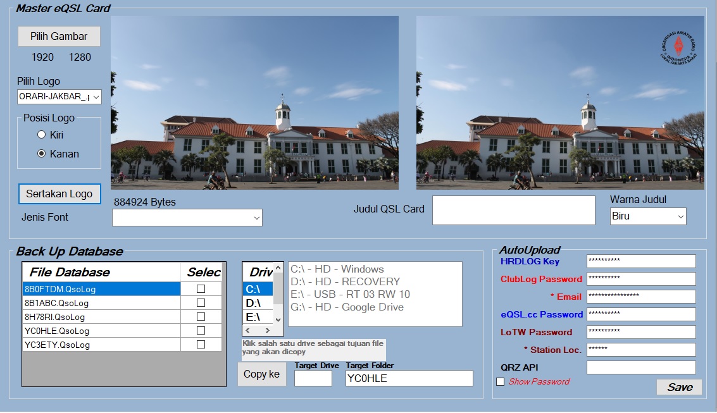The image size is (717, 413).
Task: Click the ClubLog Password field
Action: pos(641,279)
